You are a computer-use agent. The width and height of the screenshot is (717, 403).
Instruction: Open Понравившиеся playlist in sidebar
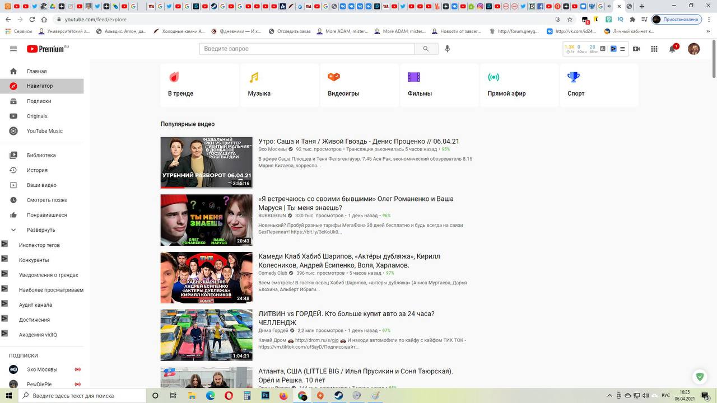pyautogui.click(x=42, y=215)
